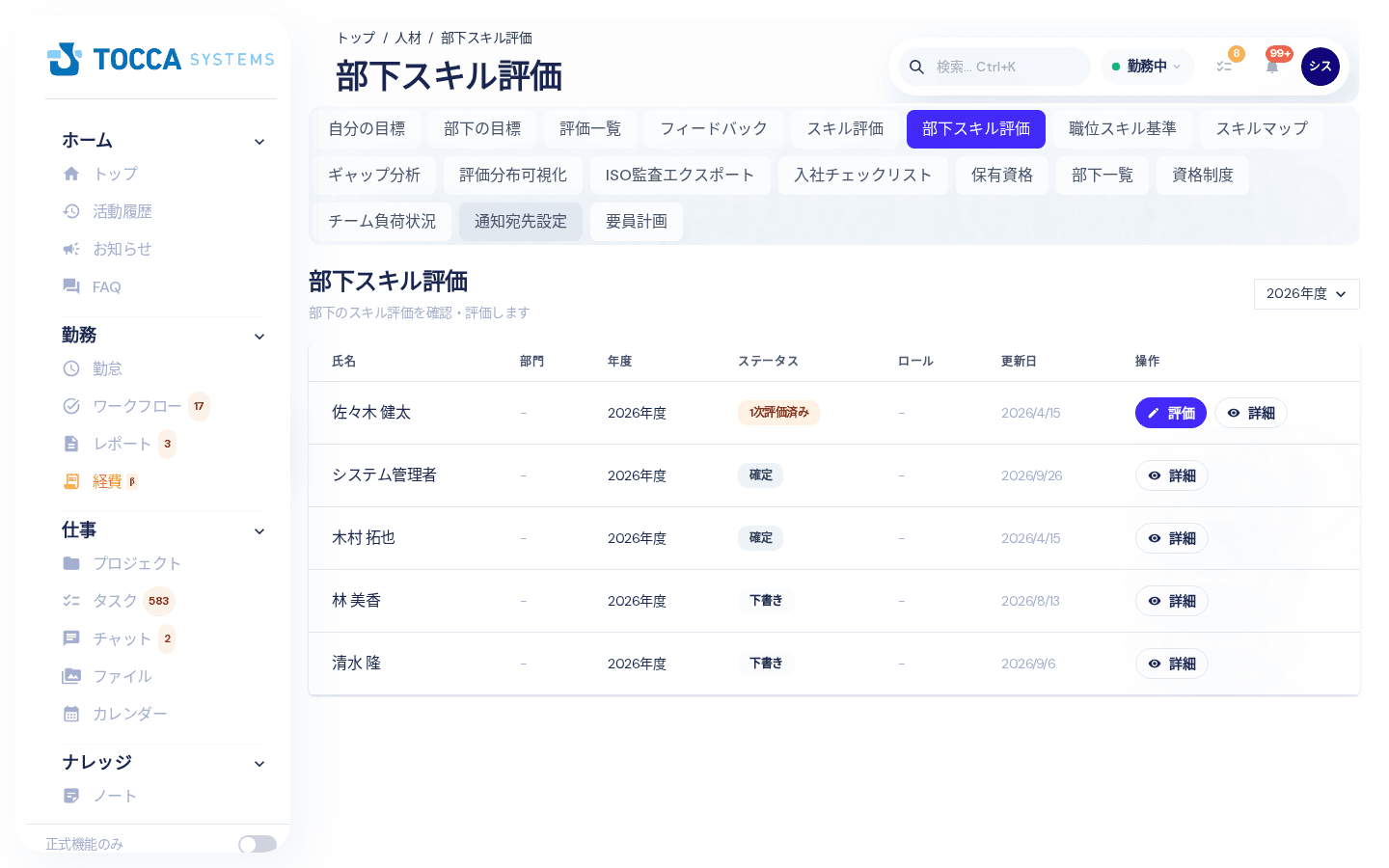Screen dimensions: 1389x868
Task: Open タスク checklist icon in sidebar
Action: (71, 601)
